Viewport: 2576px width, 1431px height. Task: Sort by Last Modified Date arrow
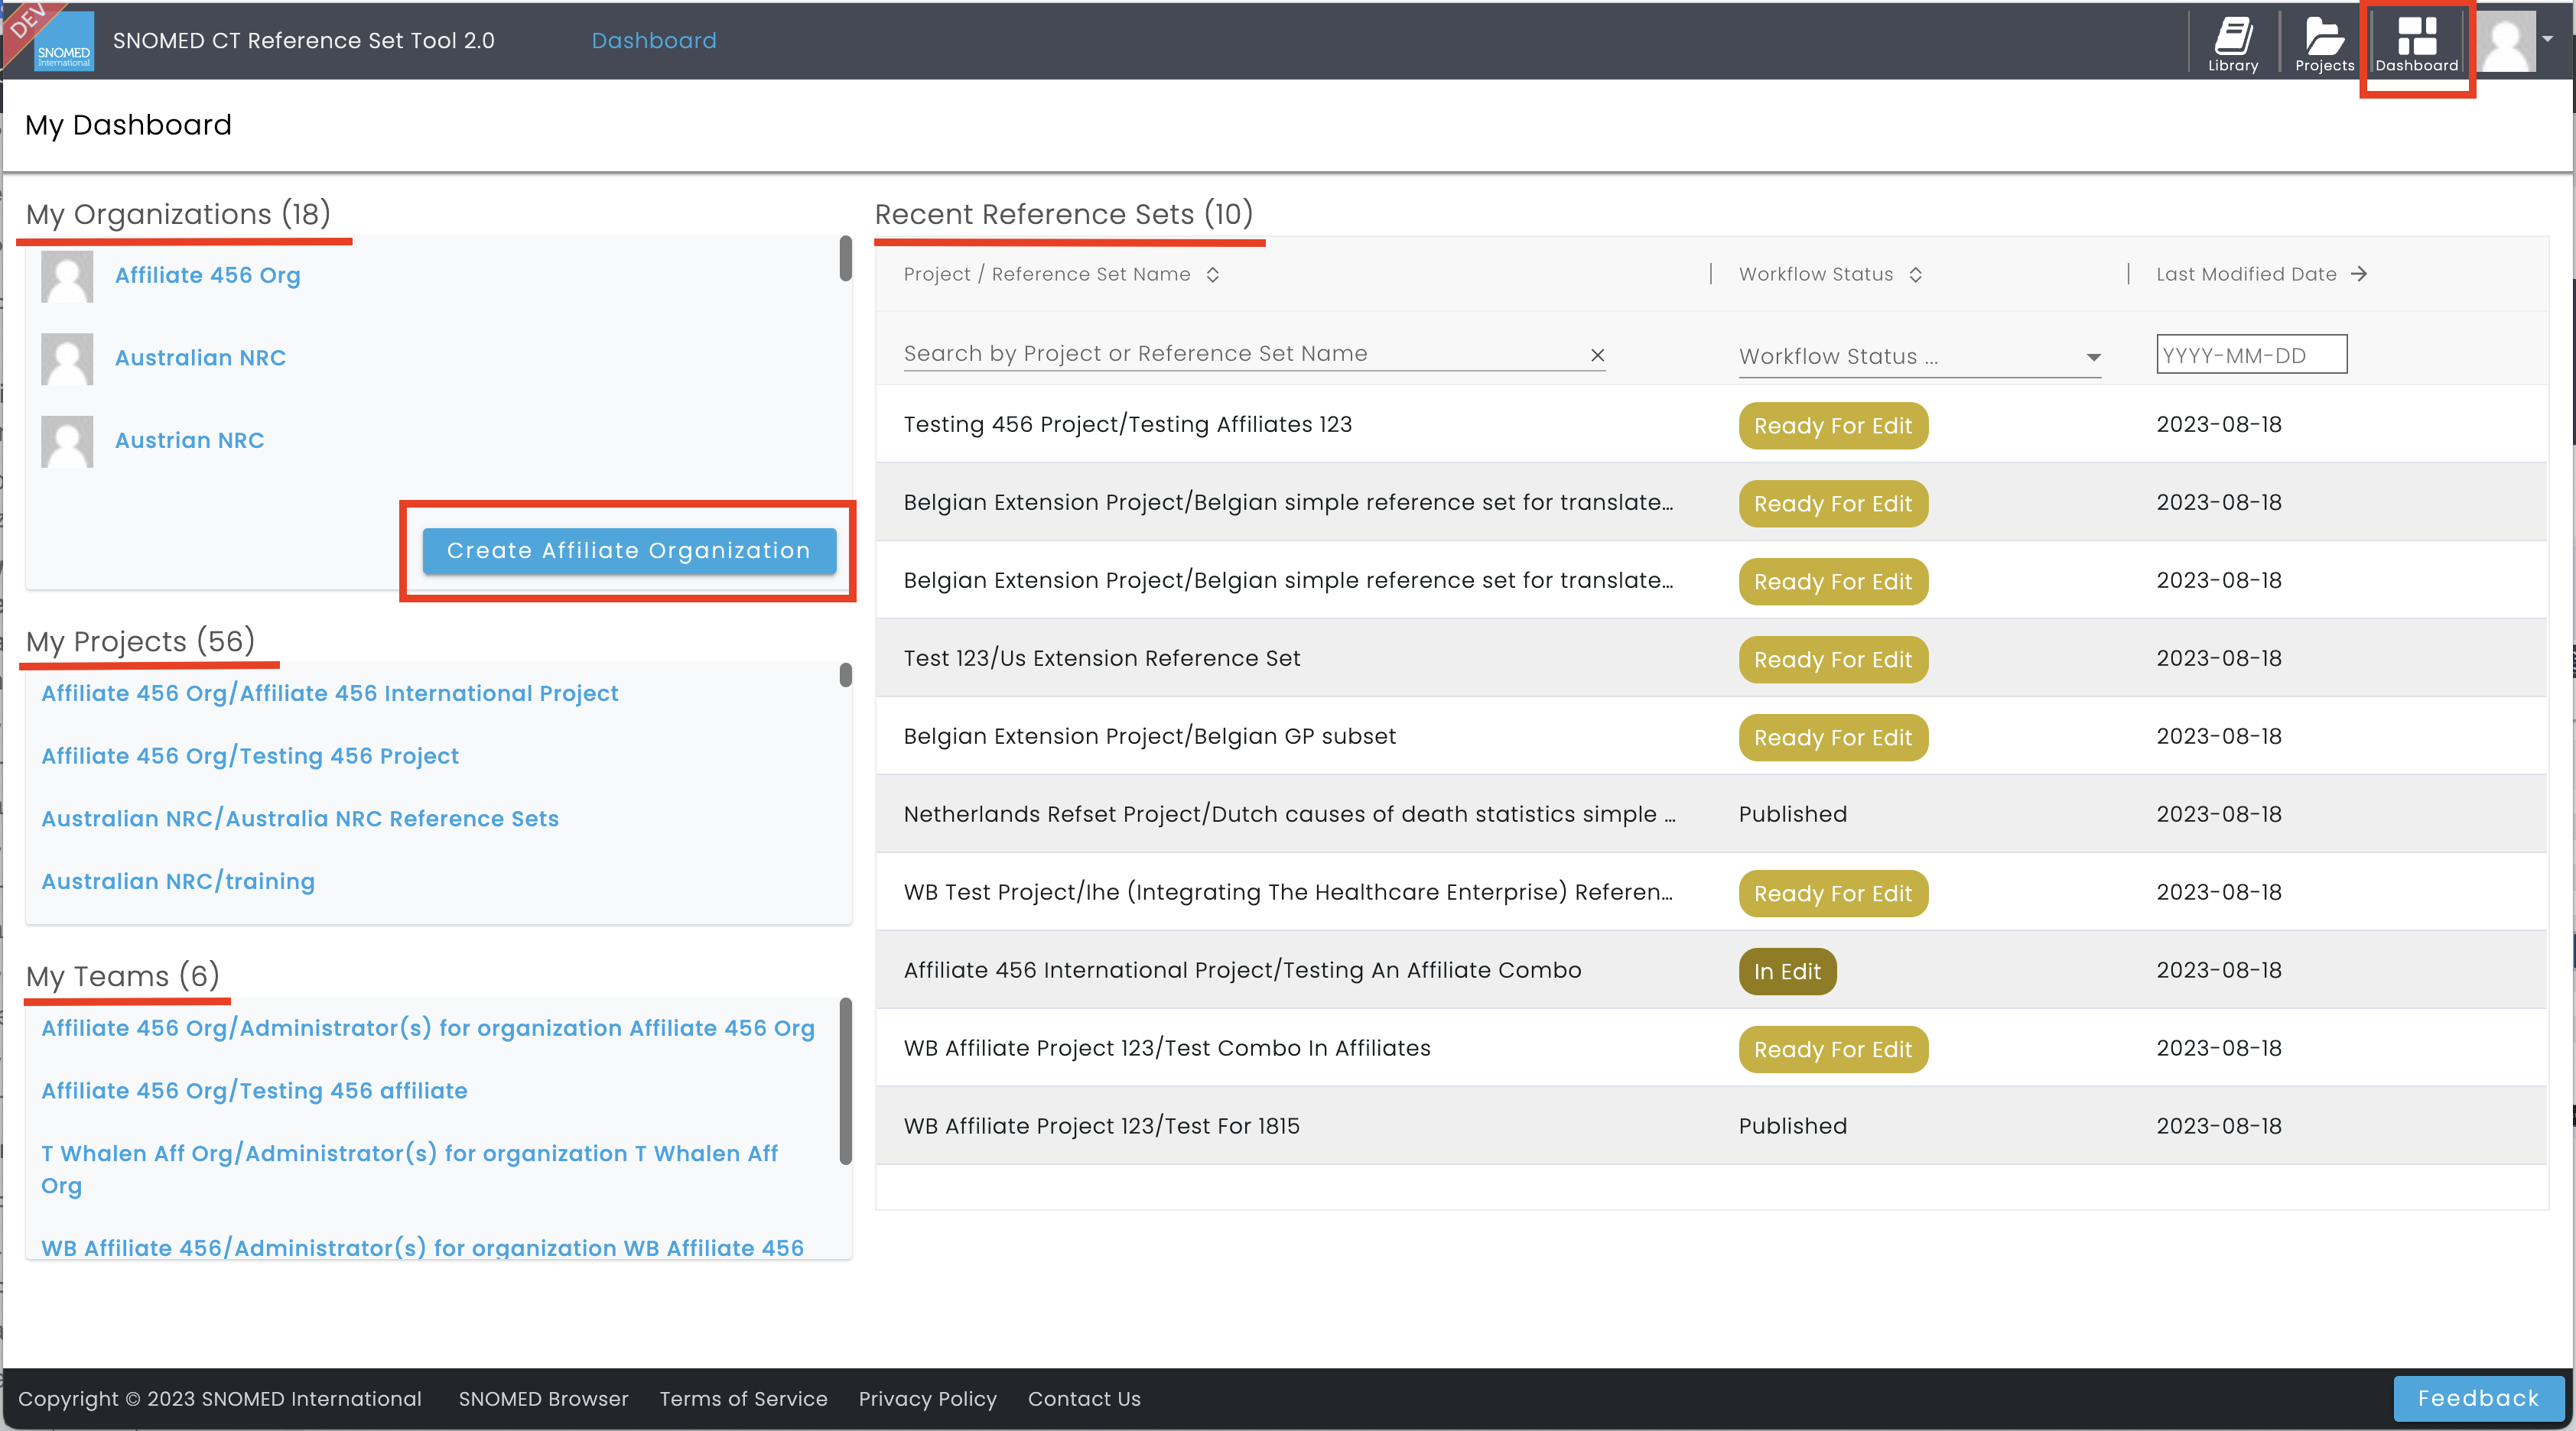pyautogui.click(x=2359, y=274)
